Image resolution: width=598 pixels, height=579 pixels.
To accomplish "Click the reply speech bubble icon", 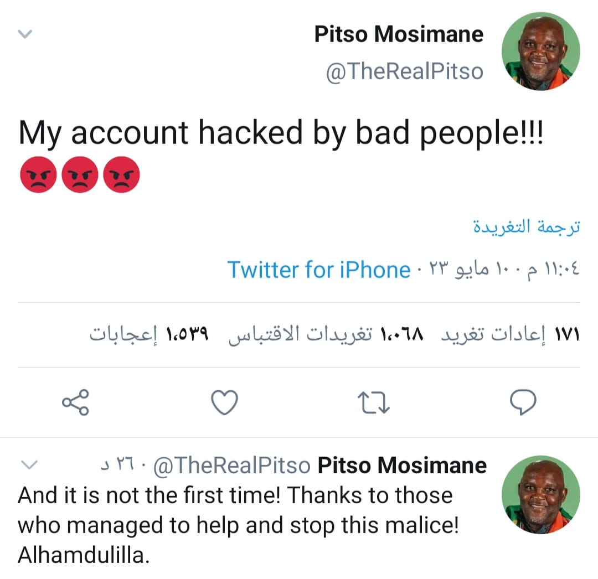I will coord(522,402).
